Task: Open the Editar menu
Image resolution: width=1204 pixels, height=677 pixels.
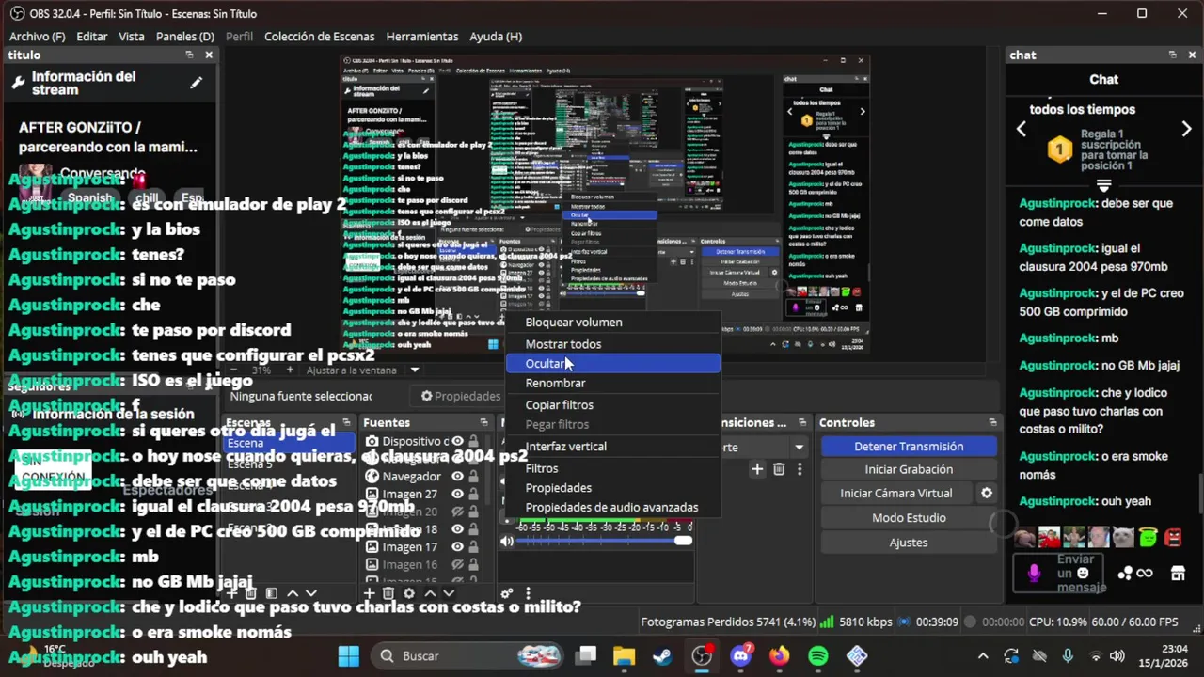Action: 92,37
